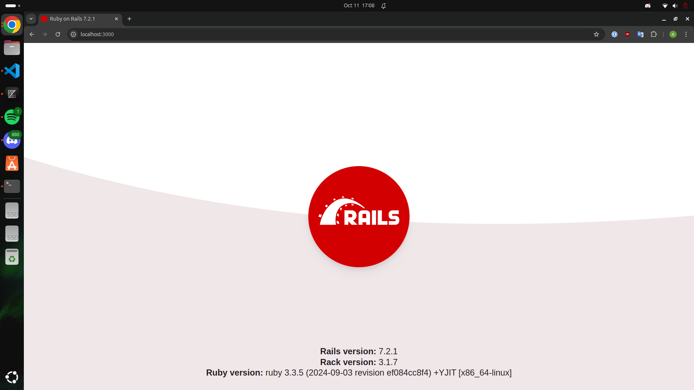
Task: Open the Wi-Fi status indicator
Action: (x=665, y=6)
